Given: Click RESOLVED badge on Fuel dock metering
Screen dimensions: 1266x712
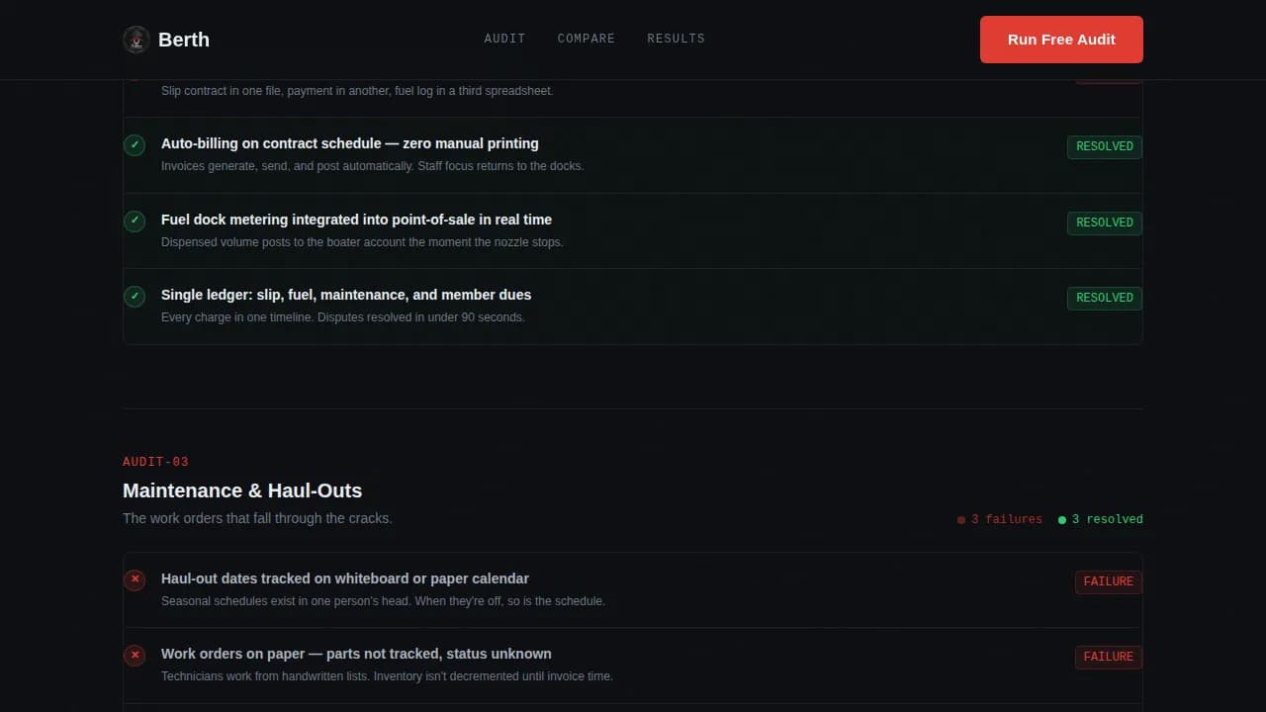Looking at the screenshot, I should pos(1104,222).
